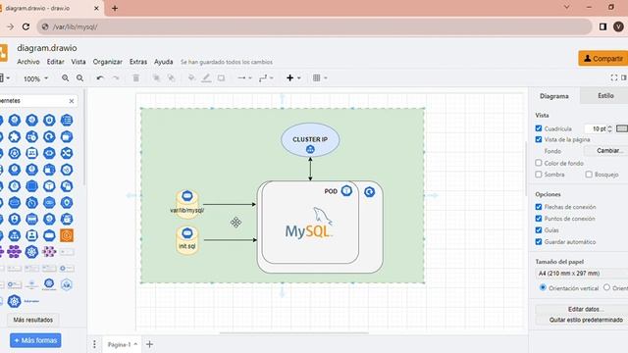This screenshot has width=628, height=353.
Task: Select the orange shape in the sidebar
Action: (67, 235)
